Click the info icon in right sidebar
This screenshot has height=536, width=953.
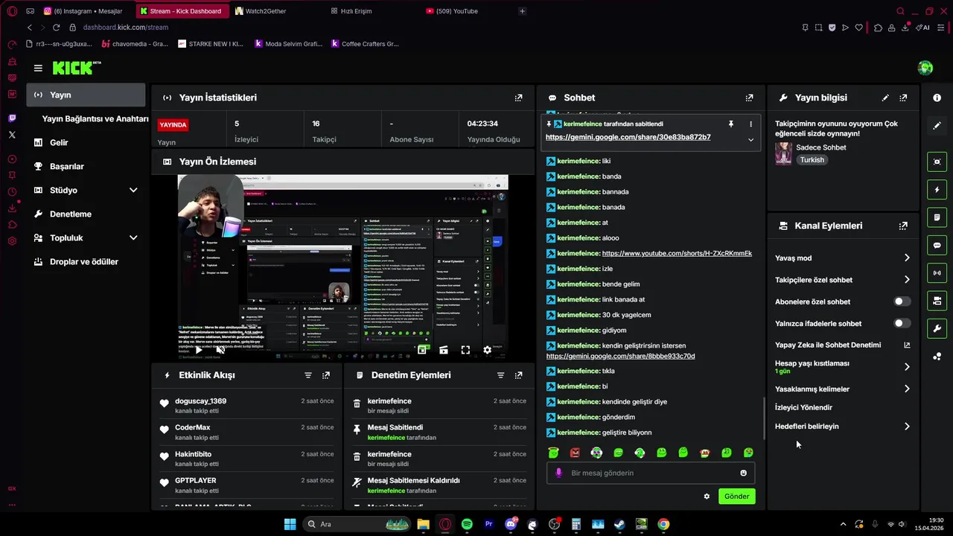937,98
